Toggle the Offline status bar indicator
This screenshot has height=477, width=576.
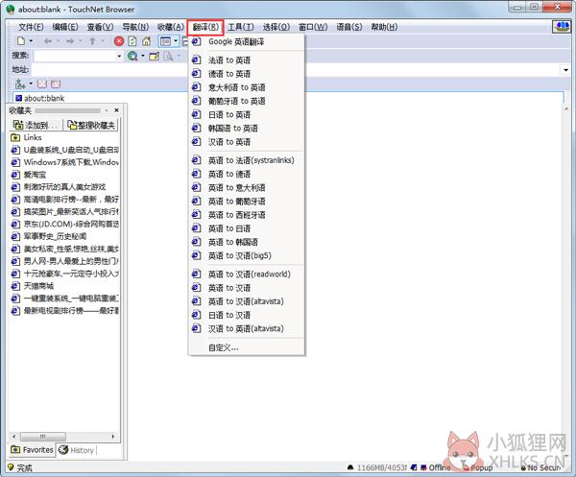tap(435, 467)
